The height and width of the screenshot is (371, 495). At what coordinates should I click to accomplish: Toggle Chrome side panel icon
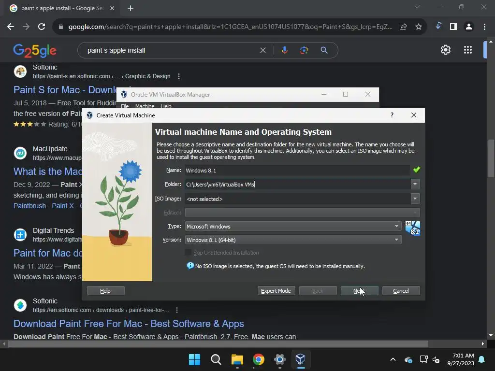point(453,27)
